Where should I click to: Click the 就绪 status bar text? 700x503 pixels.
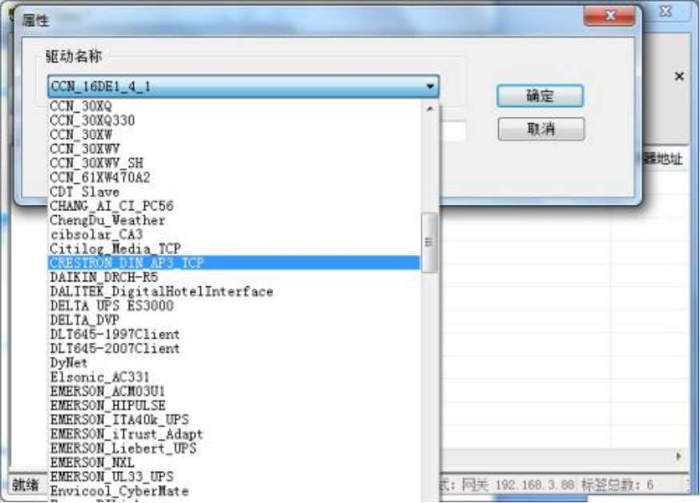(x=26, y=485)
